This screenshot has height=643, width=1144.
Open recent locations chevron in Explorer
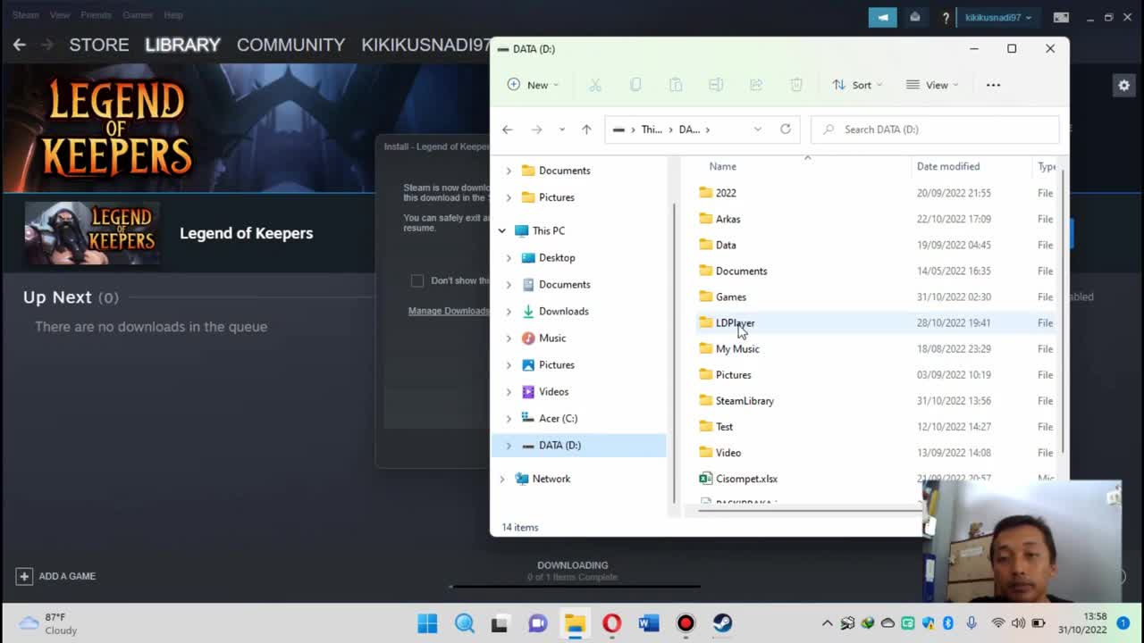(x=561, y=129)
